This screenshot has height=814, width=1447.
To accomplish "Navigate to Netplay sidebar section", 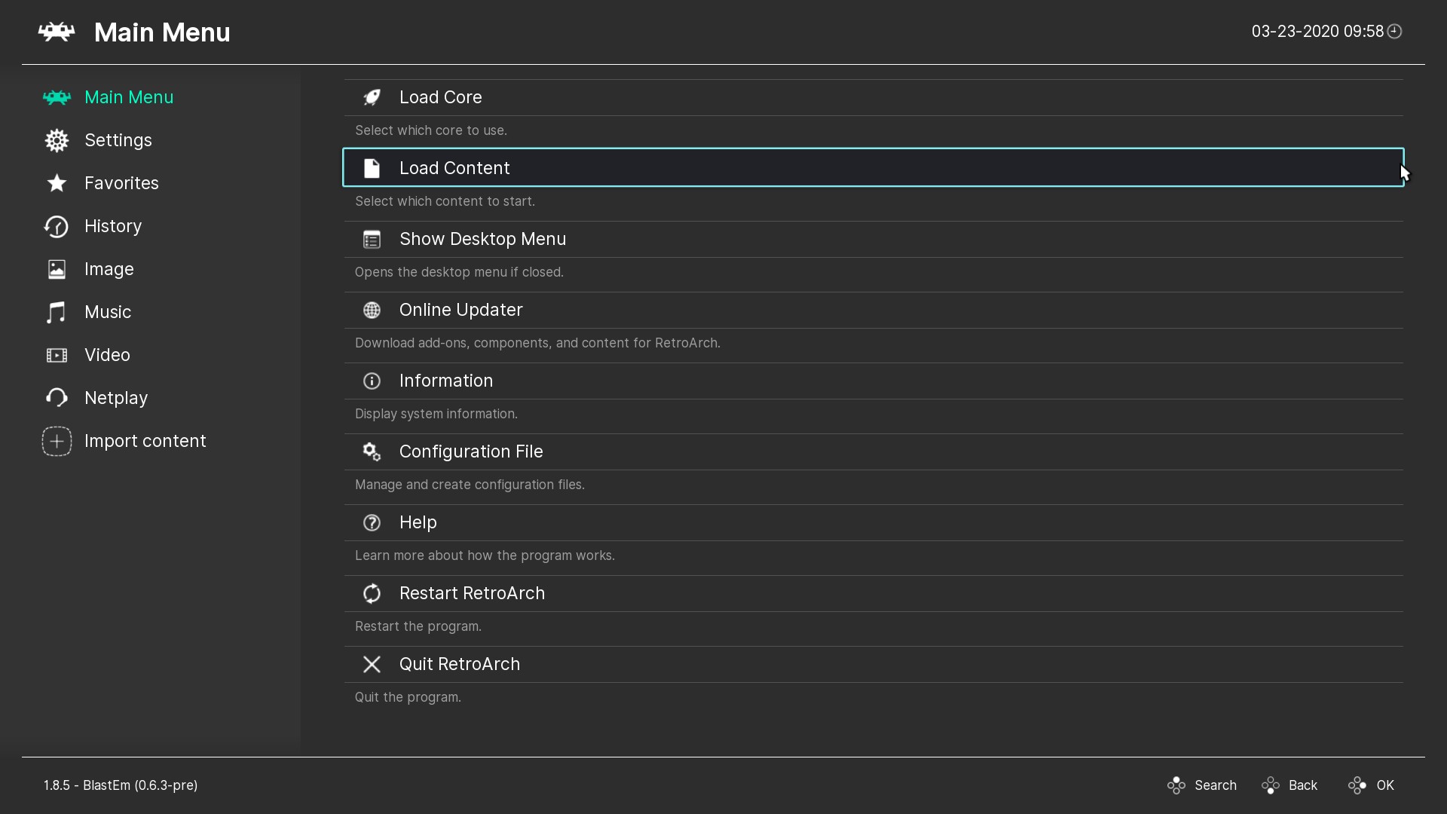I will [x=116, y=396].
